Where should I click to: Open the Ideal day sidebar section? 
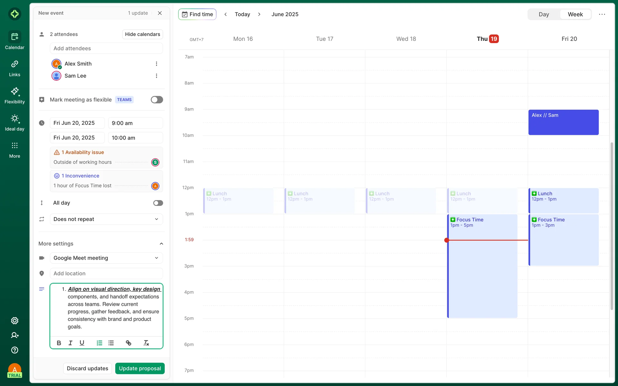[x=14, y=123]
